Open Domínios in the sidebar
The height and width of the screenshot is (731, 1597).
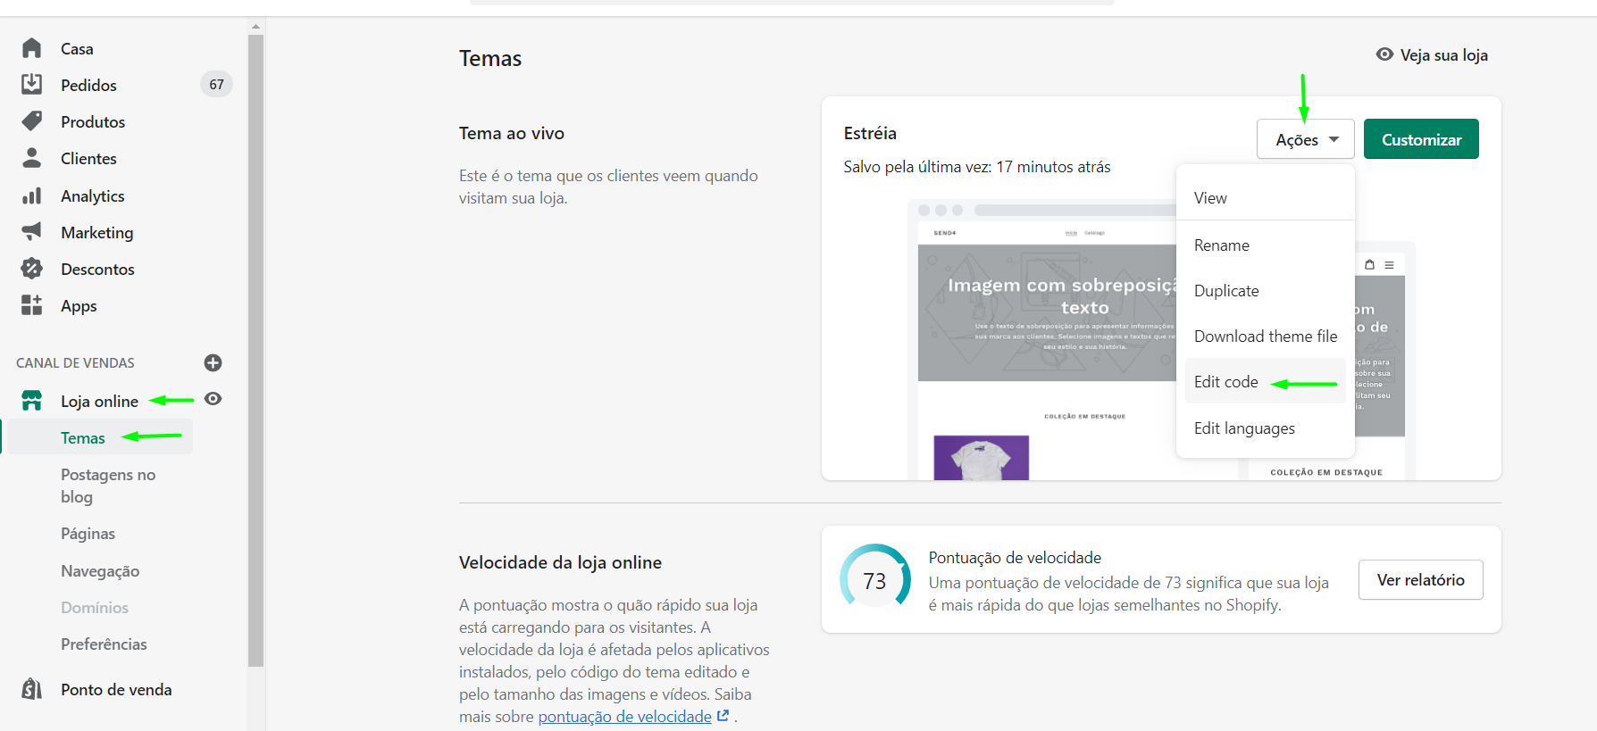(x=95, y=608)
